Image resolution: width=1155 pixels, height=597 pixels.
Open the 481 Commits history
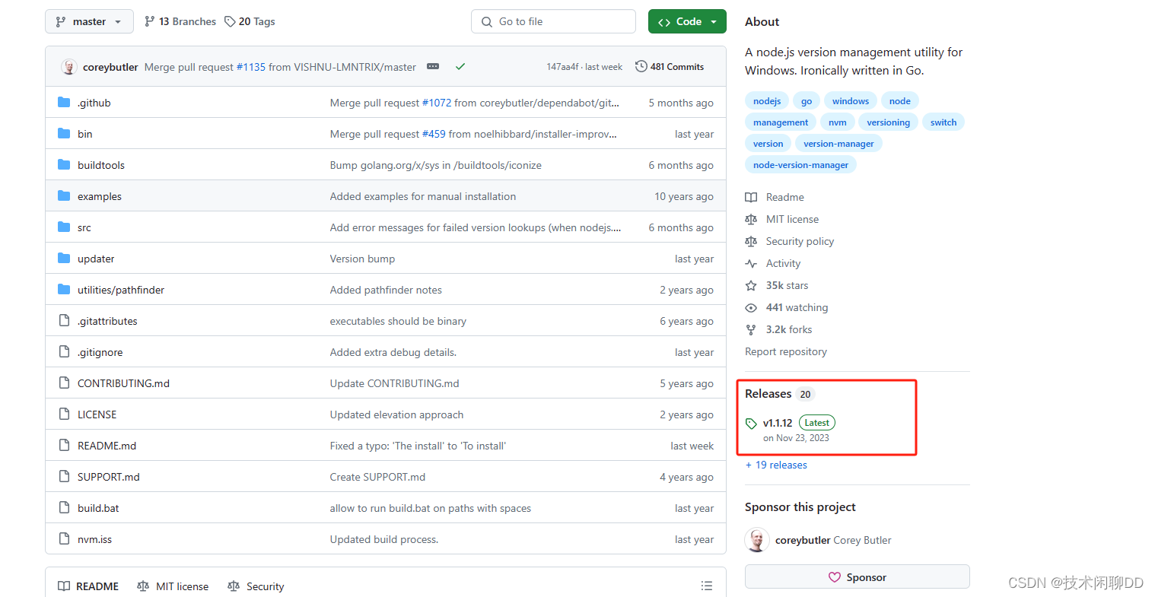tap(670, 67)
